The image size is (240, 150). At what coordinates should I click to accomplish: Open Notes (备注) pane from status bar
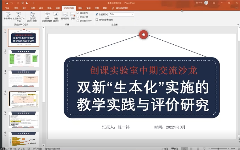pyautogui.click(x=165, y=148)
